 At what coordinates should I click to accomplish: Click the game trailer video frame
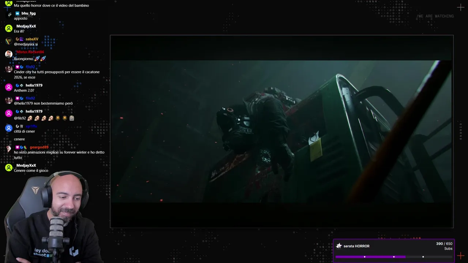(x=282, y=131)
